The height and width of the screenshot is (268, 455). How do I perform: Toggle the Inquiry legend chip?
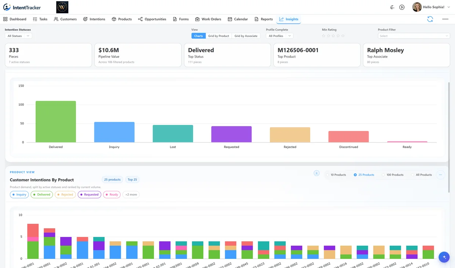point(19,195)
